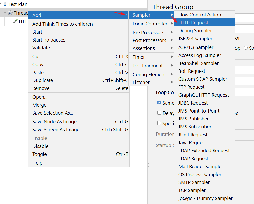This screenshot has width=254, height=204.
Task: Click the HTTP request pipette icon in tree
Action: (x=15, y=22)
